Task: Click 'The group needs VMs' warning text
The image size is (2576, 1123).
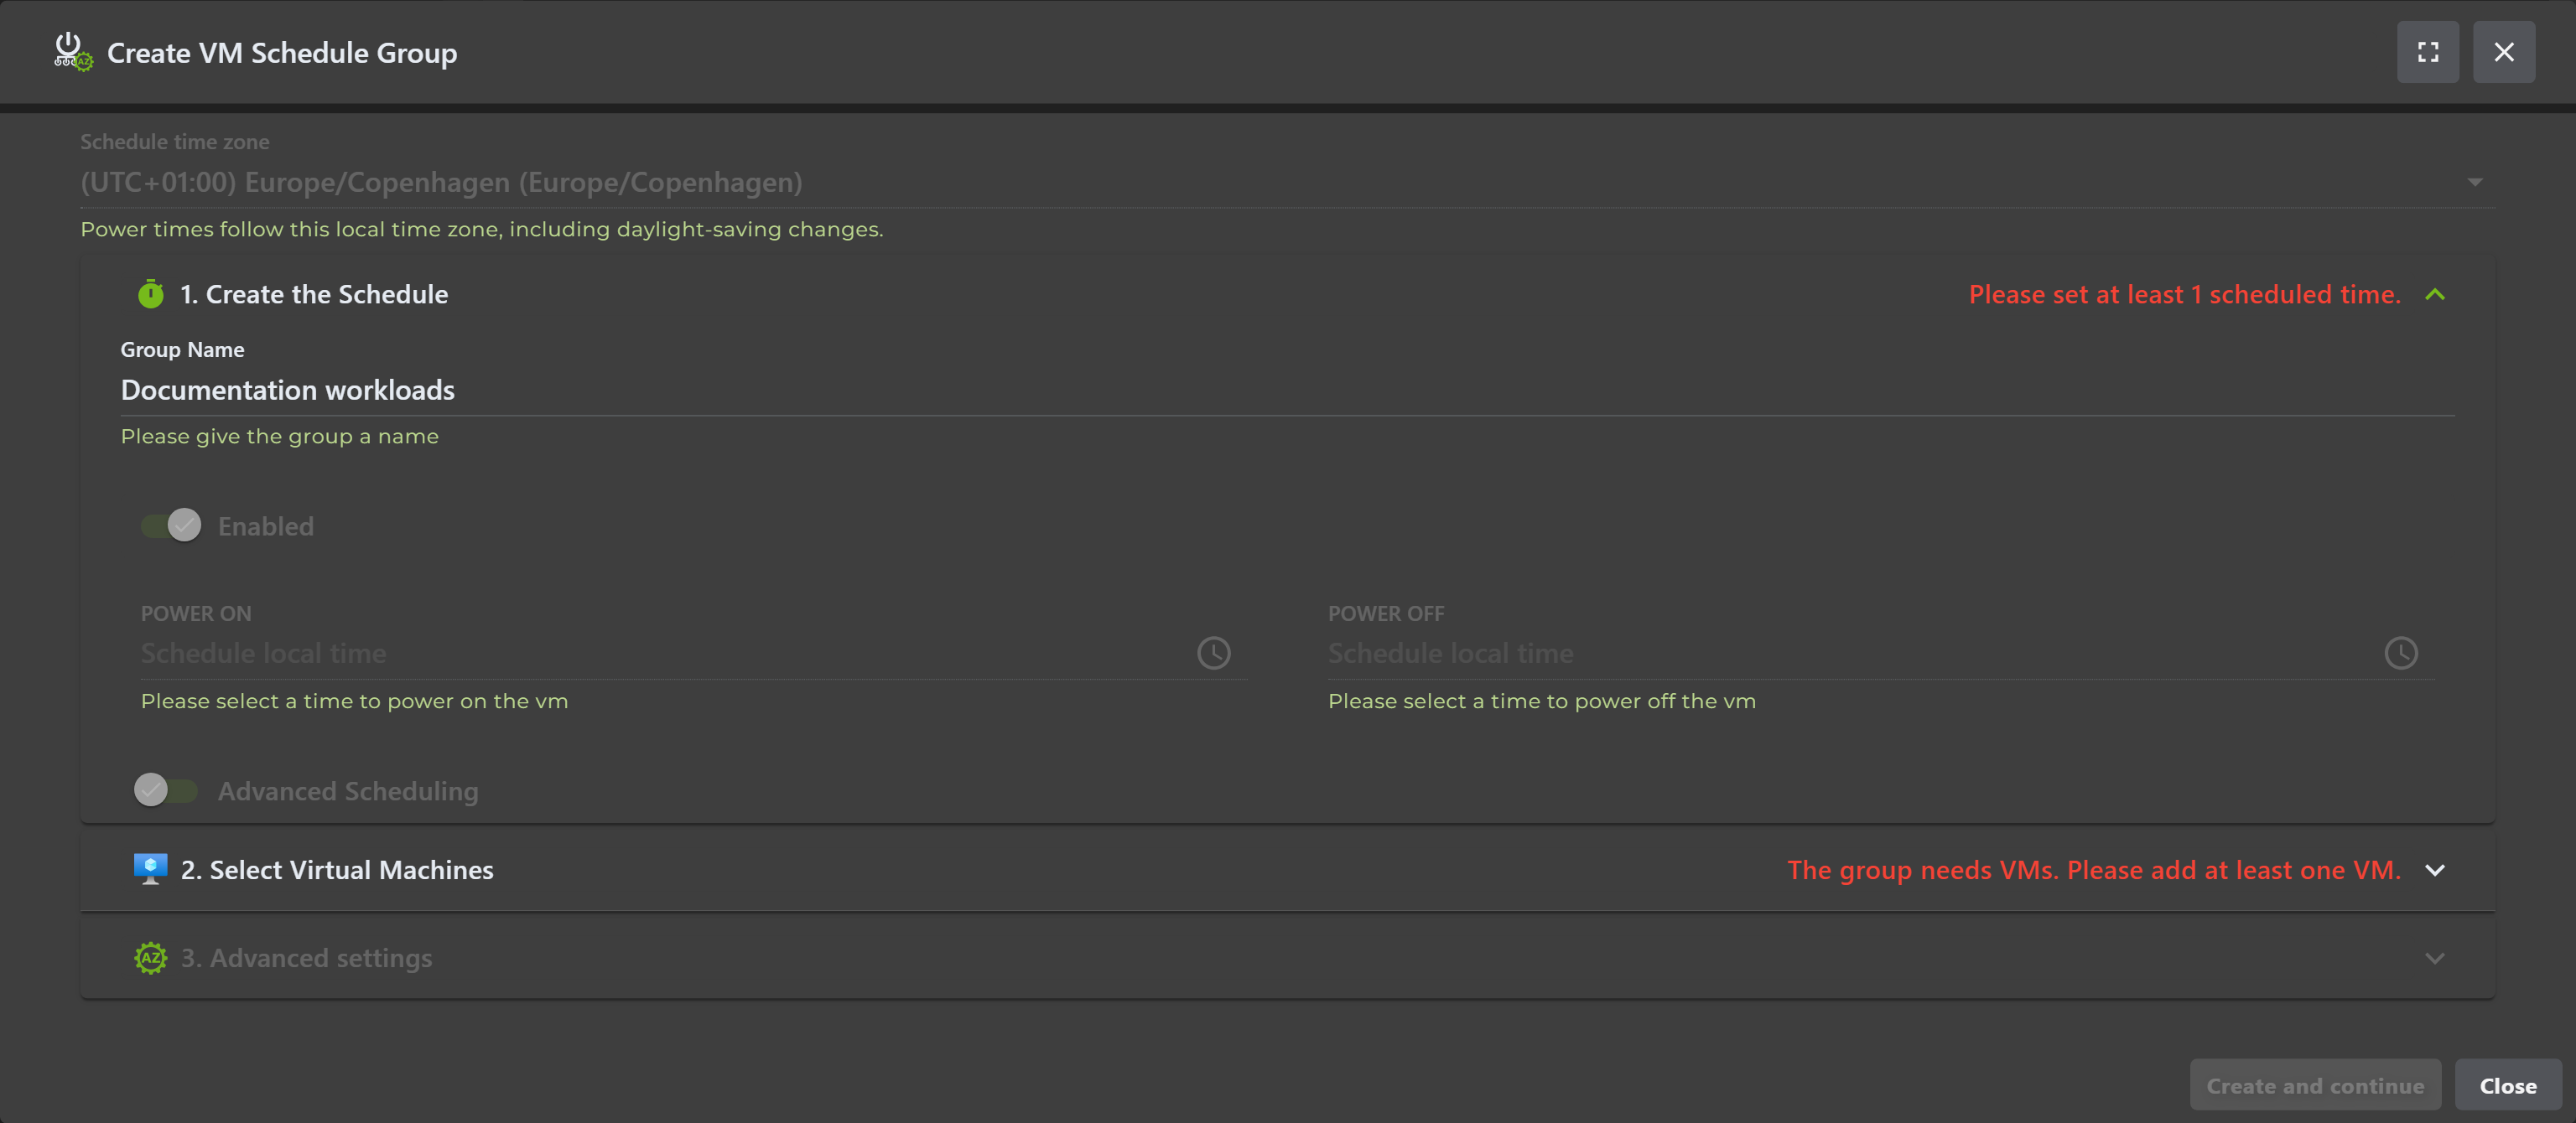Action: (2094, 870)
